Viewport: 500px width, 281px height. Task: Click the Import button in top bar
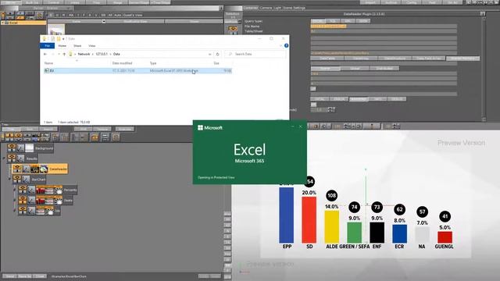coord(370,2)
